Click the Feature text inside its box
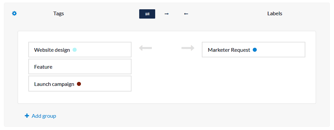Screen dimensions: 334x130 [x=43, y=67]
